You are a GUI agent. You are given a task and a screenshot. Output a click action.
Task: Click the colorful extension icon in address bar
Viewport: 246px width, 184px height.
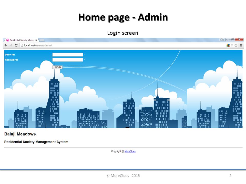(228, 45)
